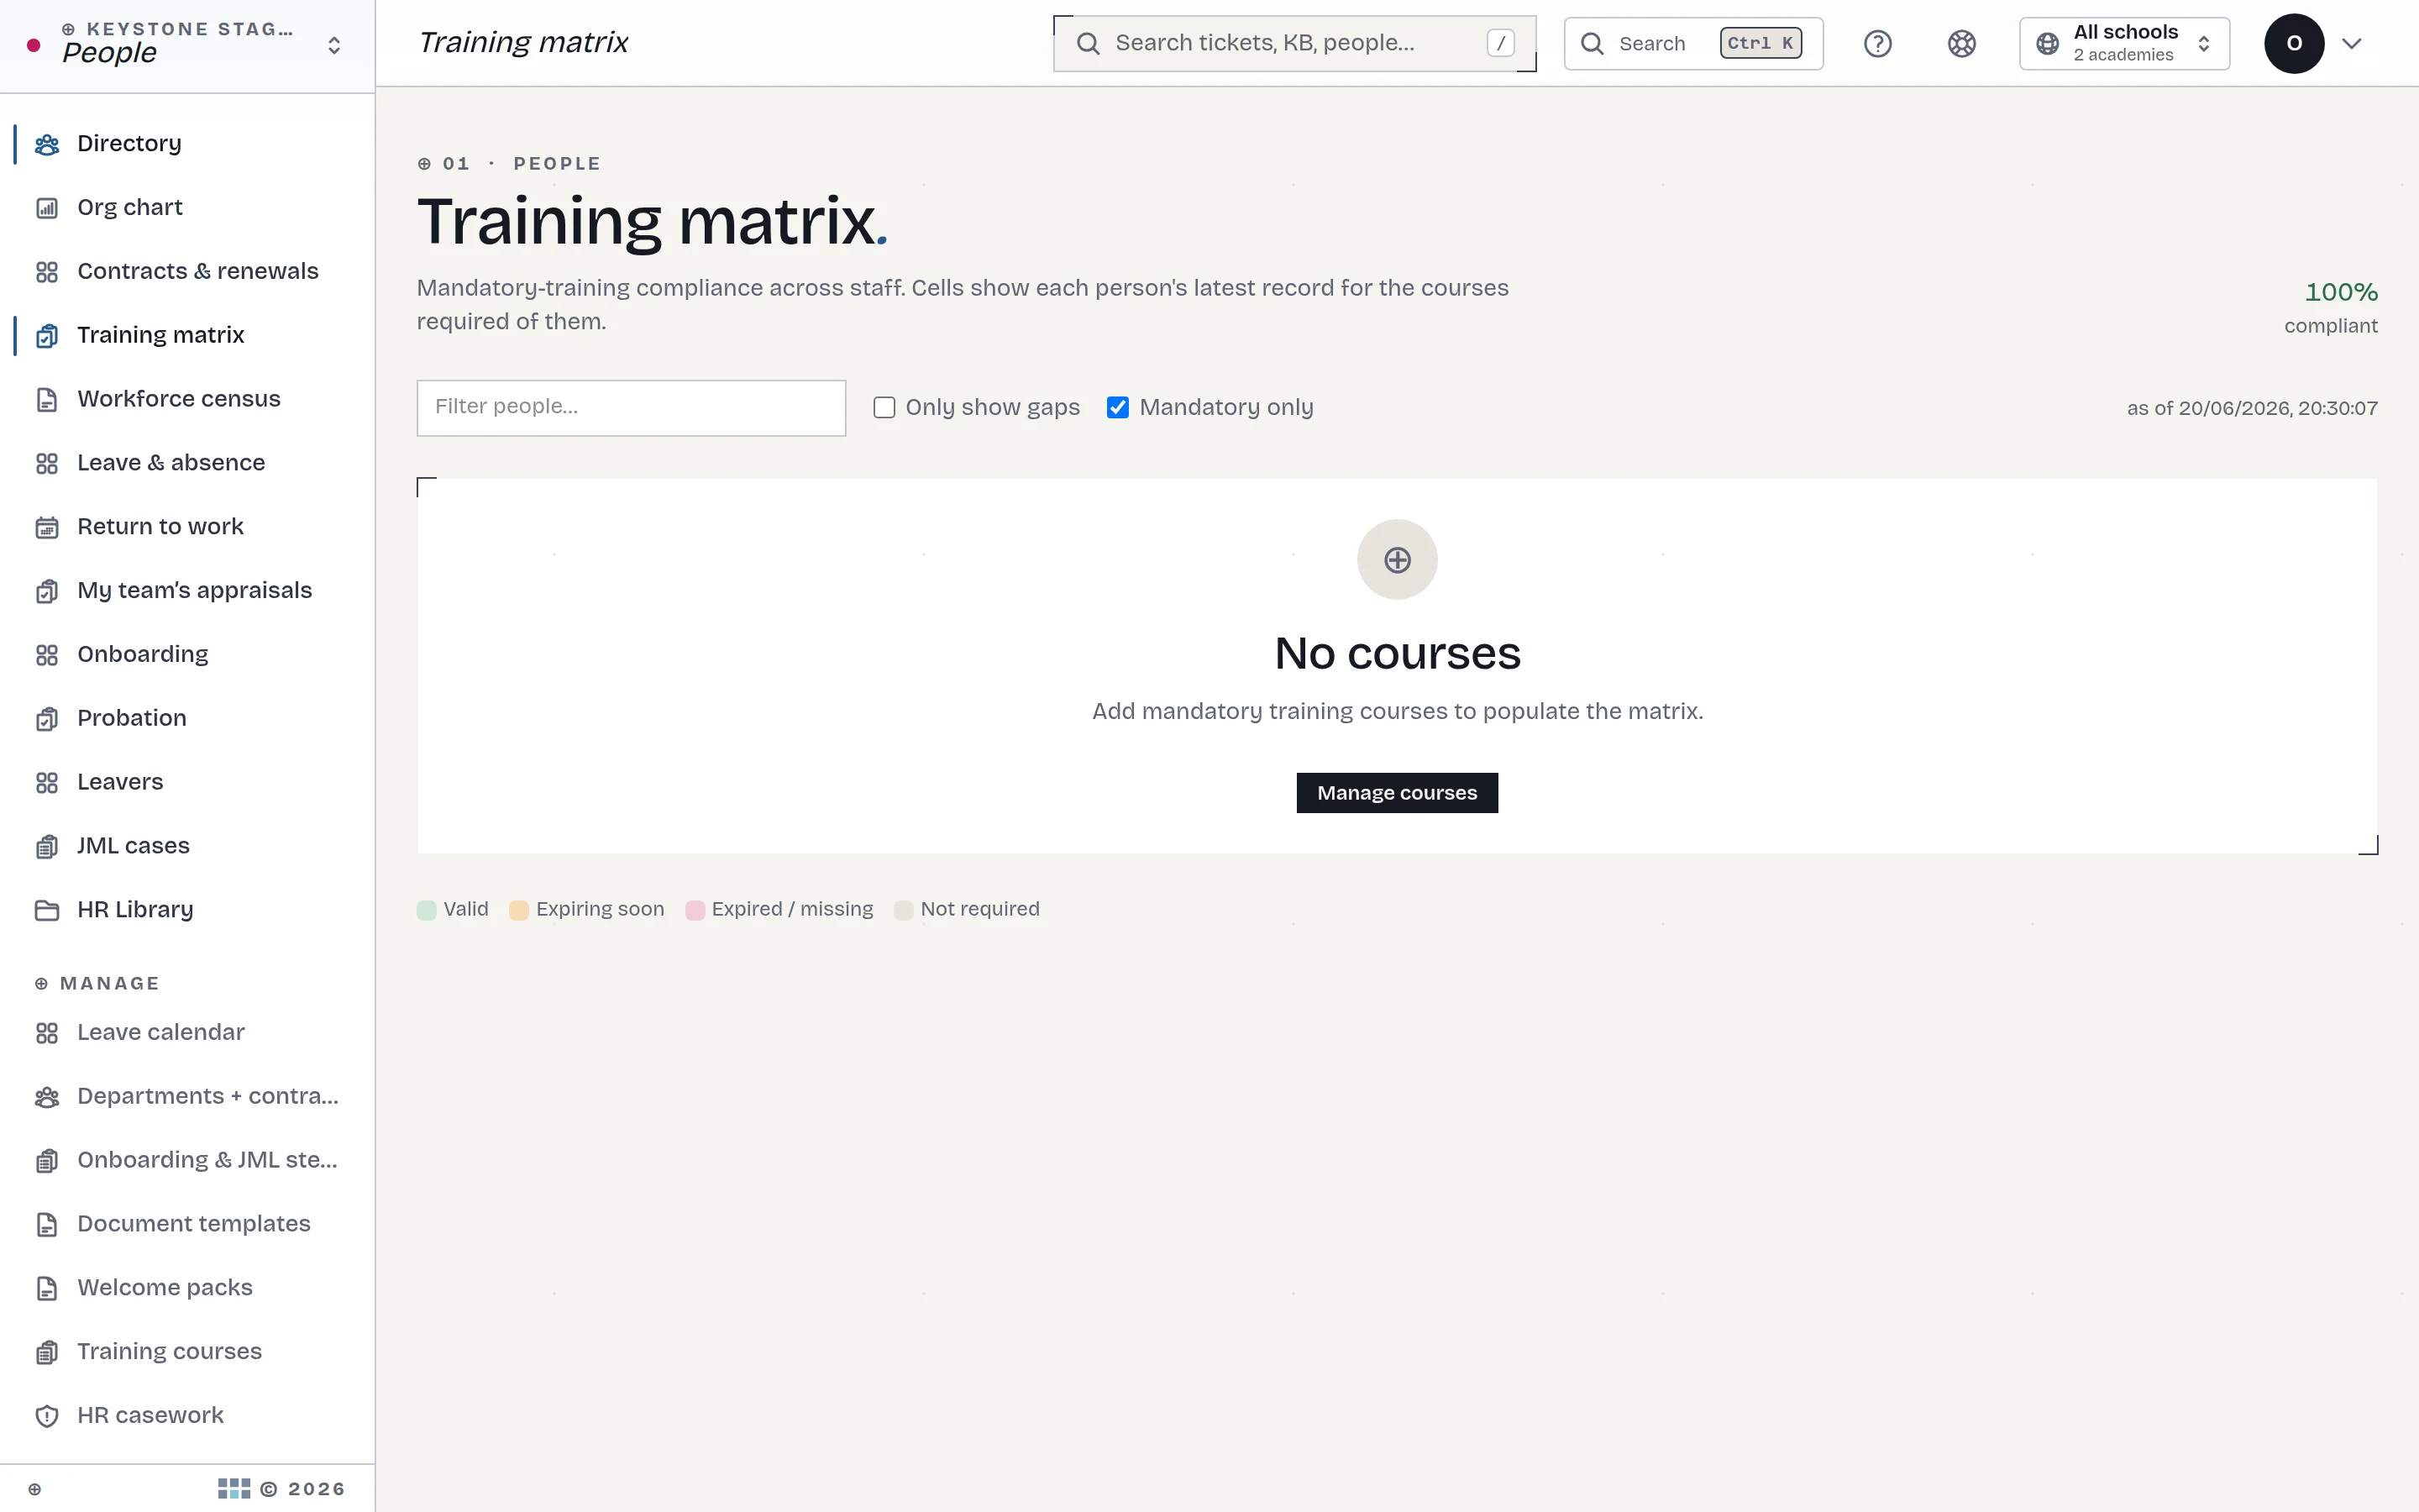The image size is (2419, 1512).
Task: Click the crosshair icon at sidebar bottom left
Action: [35, 1489]
